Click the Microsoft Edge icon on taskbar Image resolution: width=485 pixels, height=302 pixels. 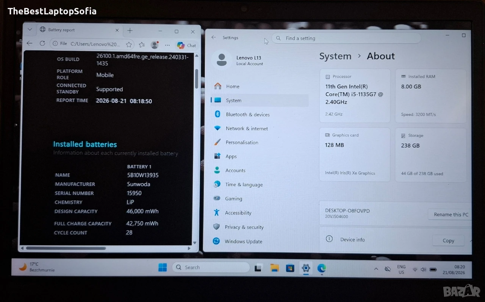322,268
